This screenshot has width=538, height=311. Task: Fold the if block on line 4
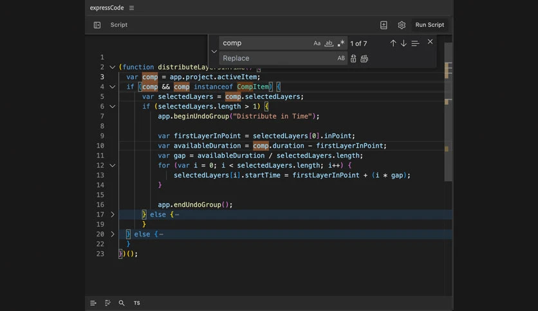click(x=112, y=87)
